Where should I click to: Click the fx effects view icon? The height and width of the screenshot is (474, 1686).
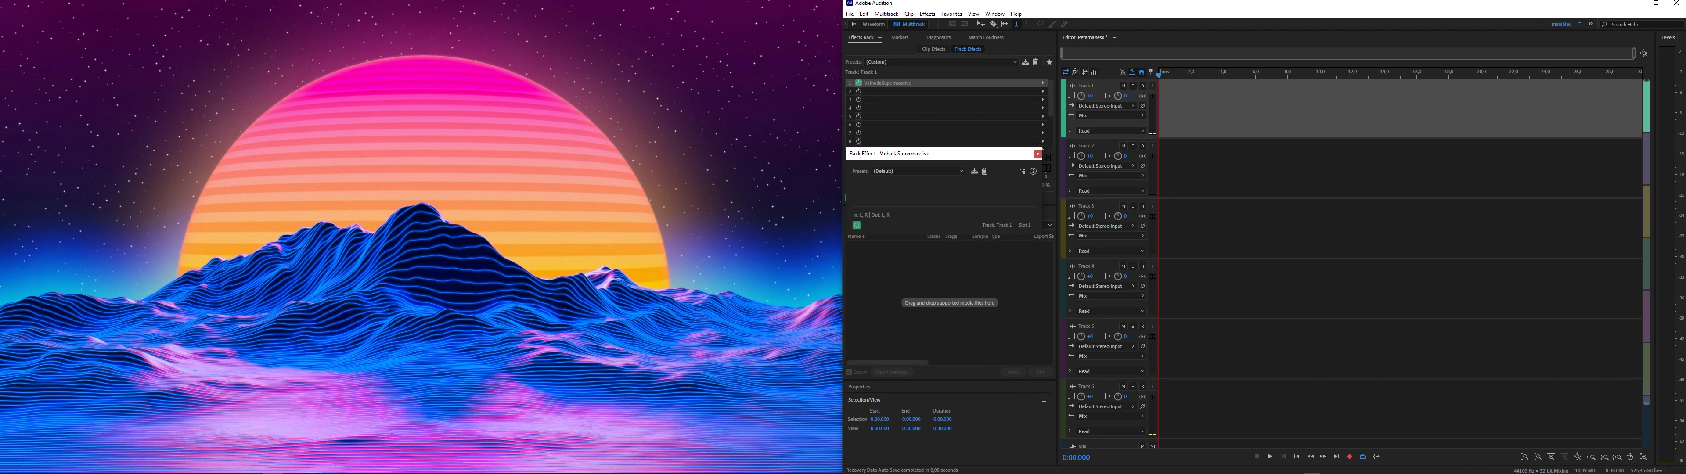pos(1075,72)
